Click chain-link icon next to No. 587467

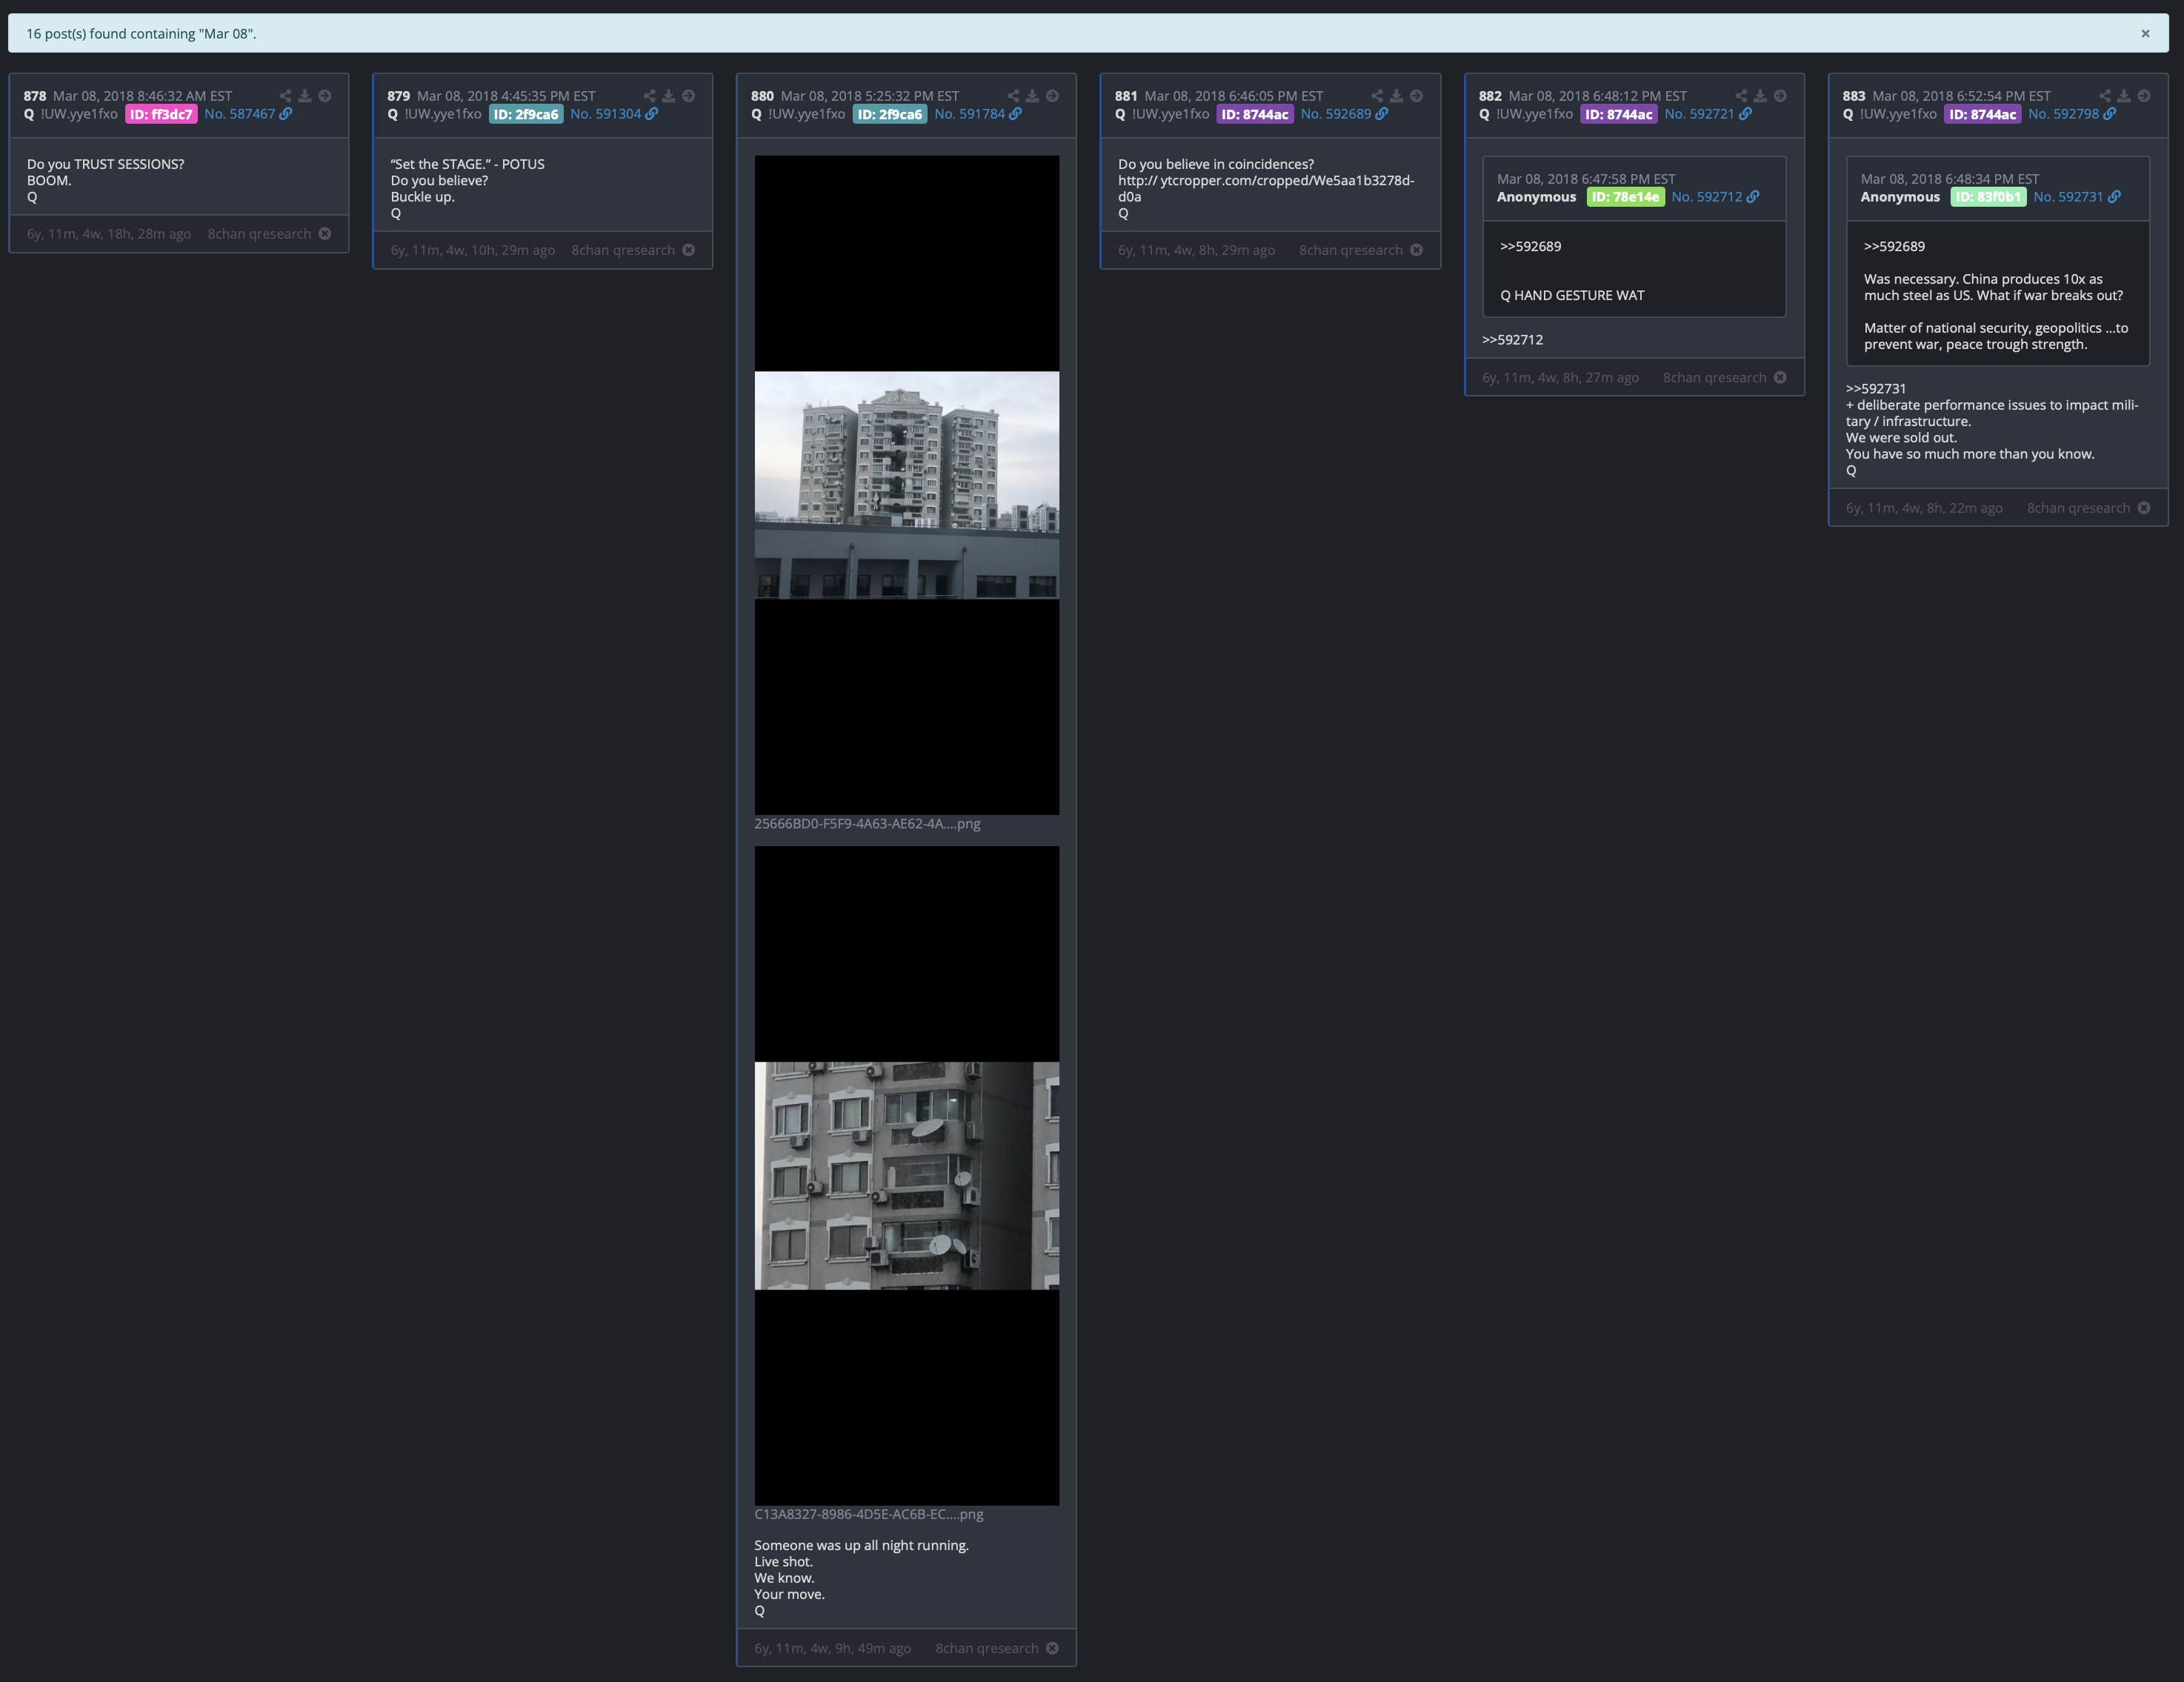pyautogui.click(x=286, y=114)
